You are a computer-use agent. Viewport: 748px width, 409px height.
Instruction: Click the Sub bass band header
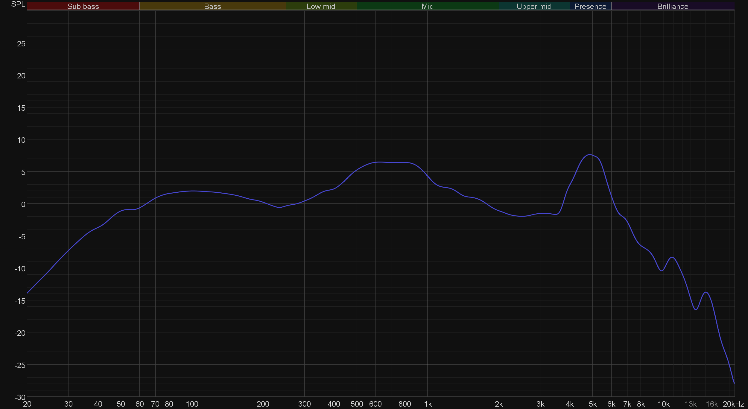point(83,6)
